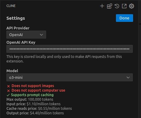141x118 pixels.
Task: Click the CLINE panel title
Action: (x=11, y=6)
